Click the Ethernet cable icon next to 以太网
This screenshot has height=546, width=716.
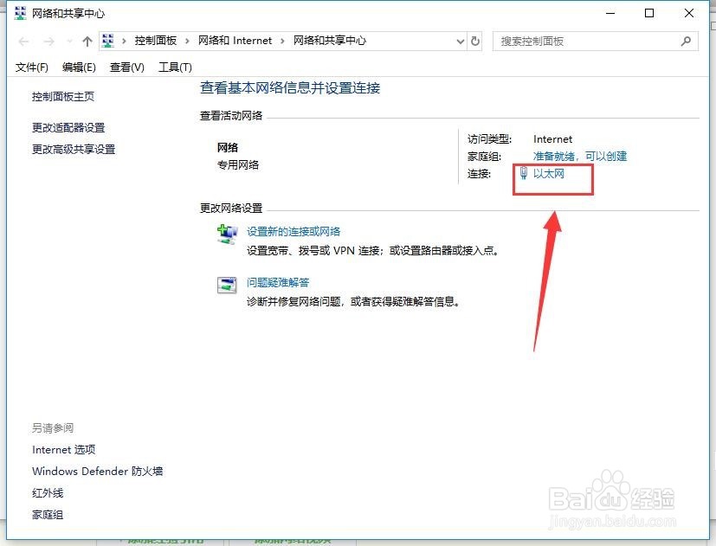[525, 173]
